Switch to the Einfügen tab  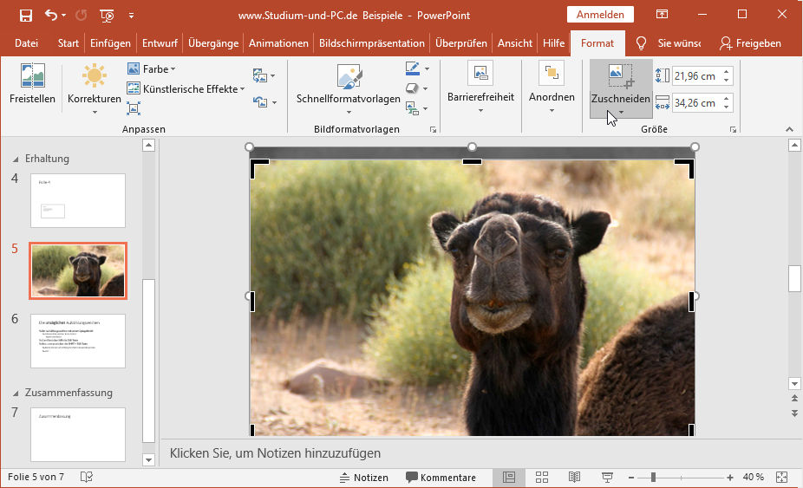[110, 43]
